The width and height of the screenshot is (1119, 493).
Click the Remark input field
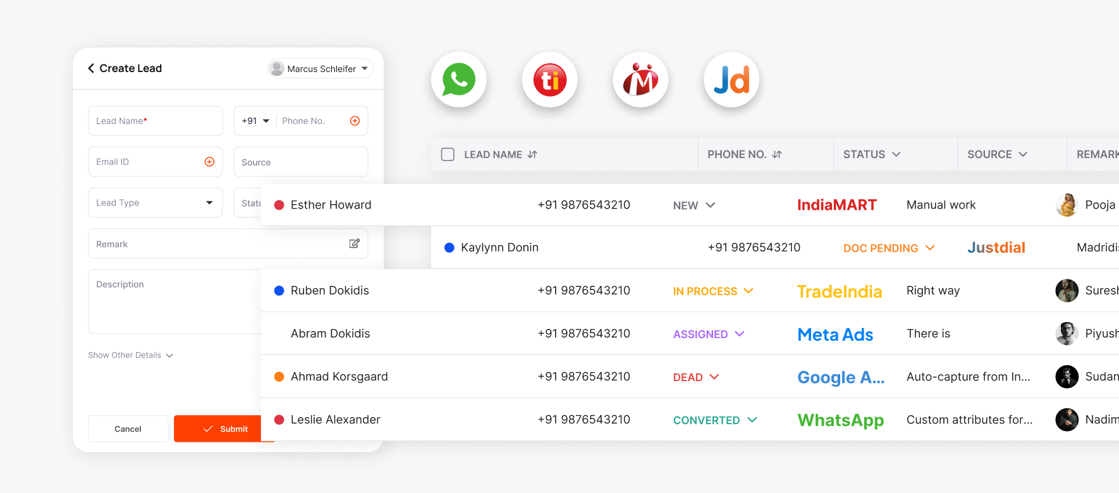(228, 243)
